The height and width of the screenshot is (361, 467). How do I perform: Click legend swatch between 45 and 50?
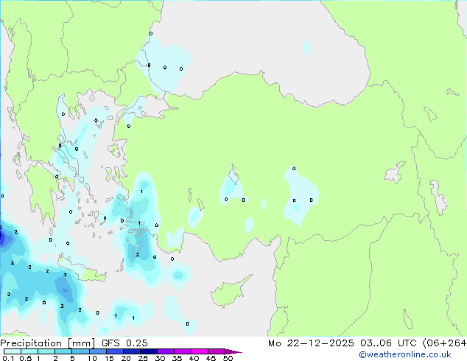pos(217,351)
